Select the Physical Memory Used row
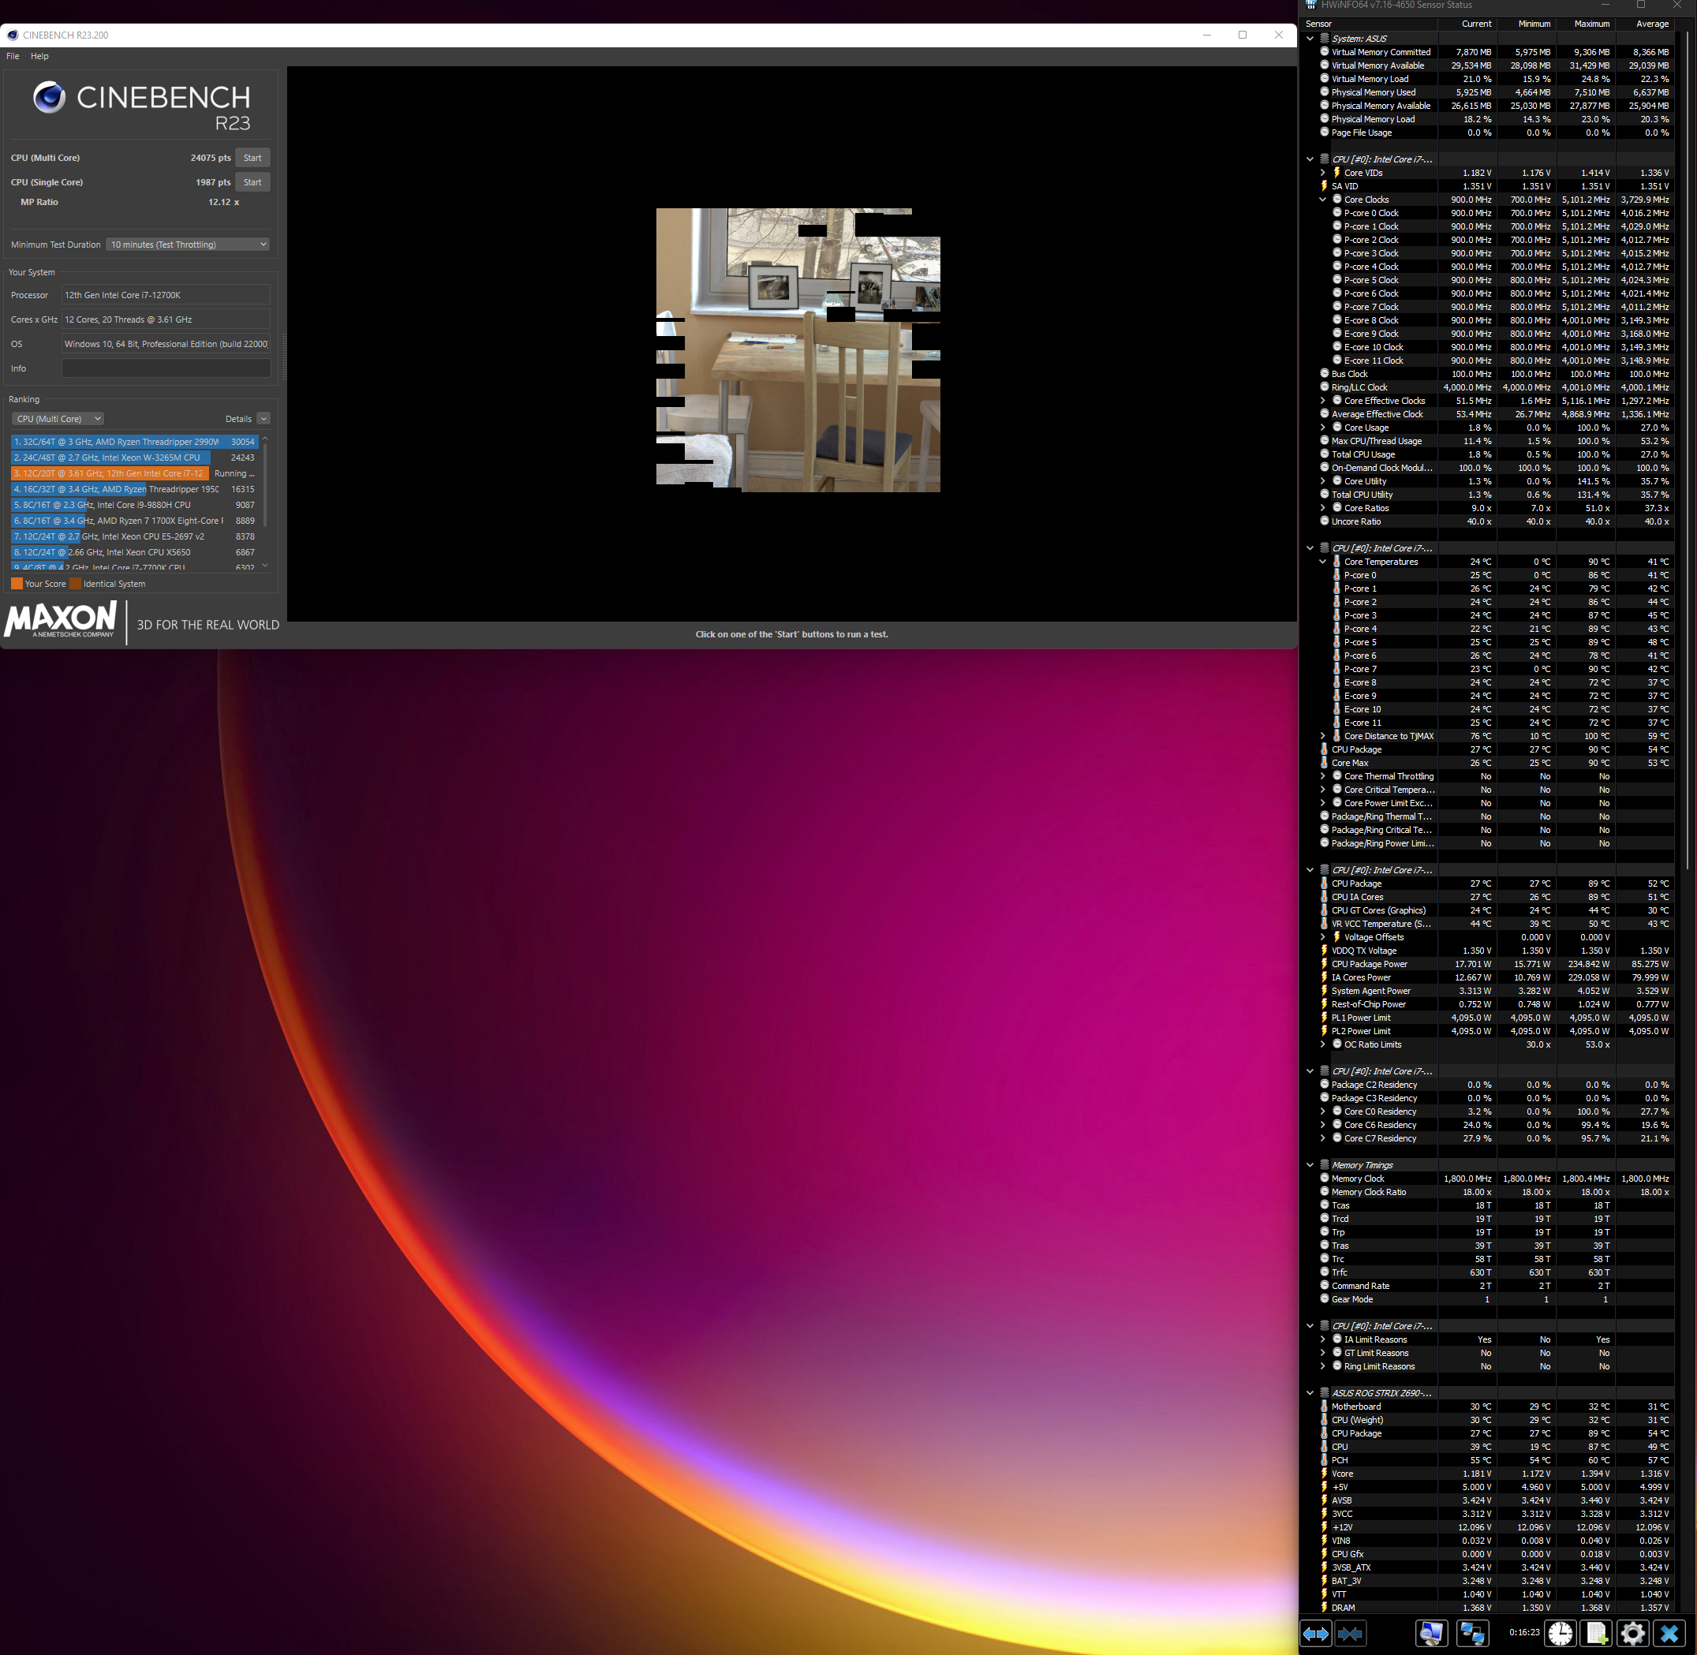 point(1489,92)
